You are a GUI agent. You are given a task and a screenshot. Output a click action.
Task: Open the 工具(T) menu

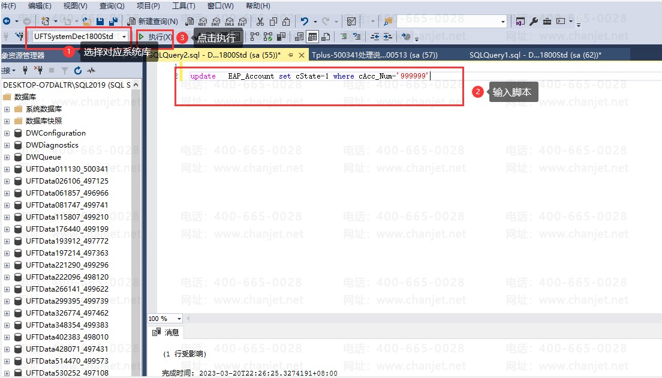point(183,6)
